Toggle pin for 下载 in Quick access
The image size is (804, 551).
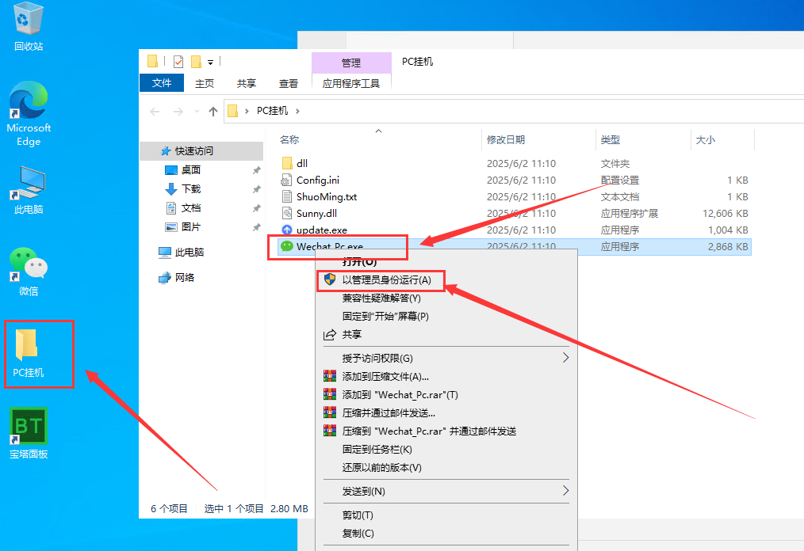coord(255,188)
